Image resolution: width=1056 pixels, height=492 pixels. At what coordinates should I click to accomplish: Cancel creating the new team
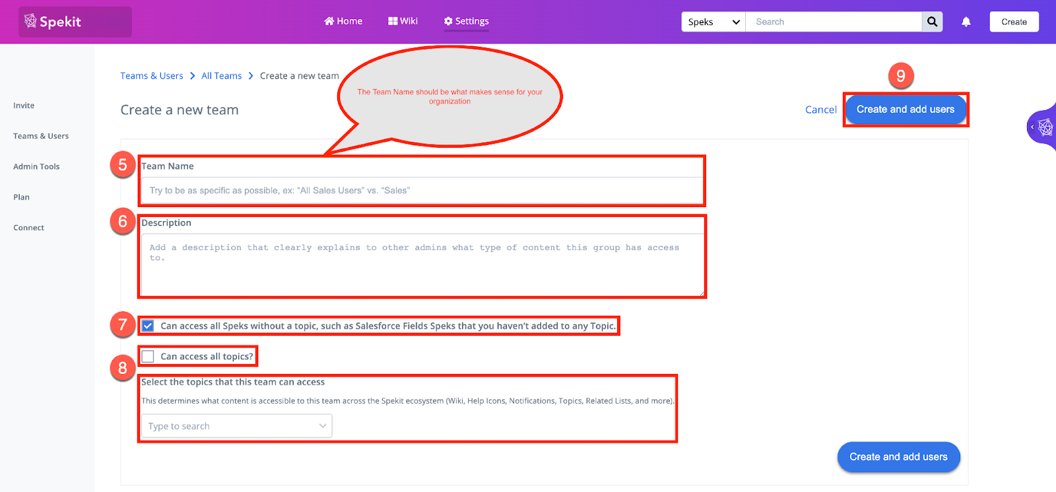tap(821, 109)
